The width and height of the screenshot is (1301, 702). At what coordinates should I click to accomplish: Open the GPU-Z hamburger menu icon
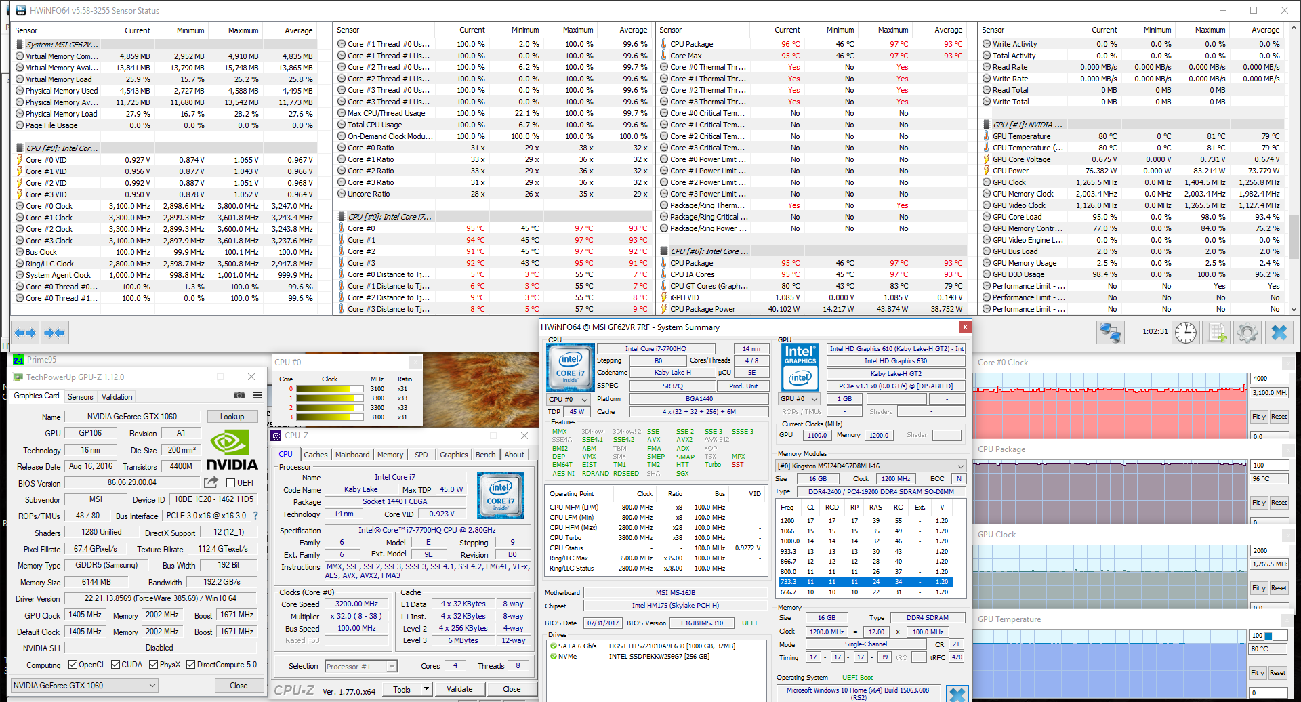(x=257, y=395)
